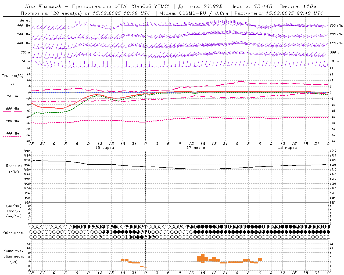
Task: Click the '(гПа)' pressure unit label
Action: point(14,172)
